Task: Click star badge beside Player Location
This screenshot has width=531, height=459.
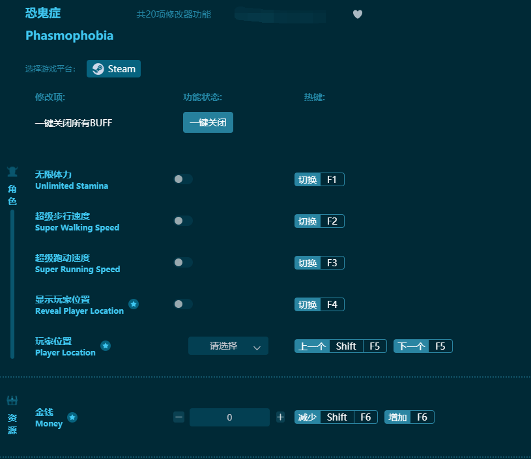Action: (x=106, y=346)
